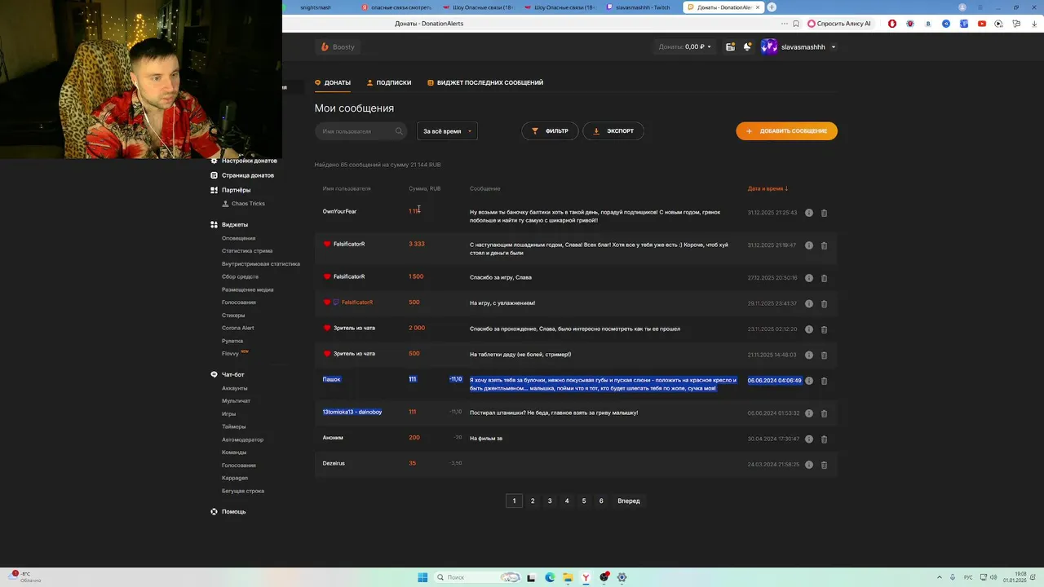Go to page 2 of messages
Image resolution: width=1044 pixels, height=587 pixels.
(x=533, y=501)
